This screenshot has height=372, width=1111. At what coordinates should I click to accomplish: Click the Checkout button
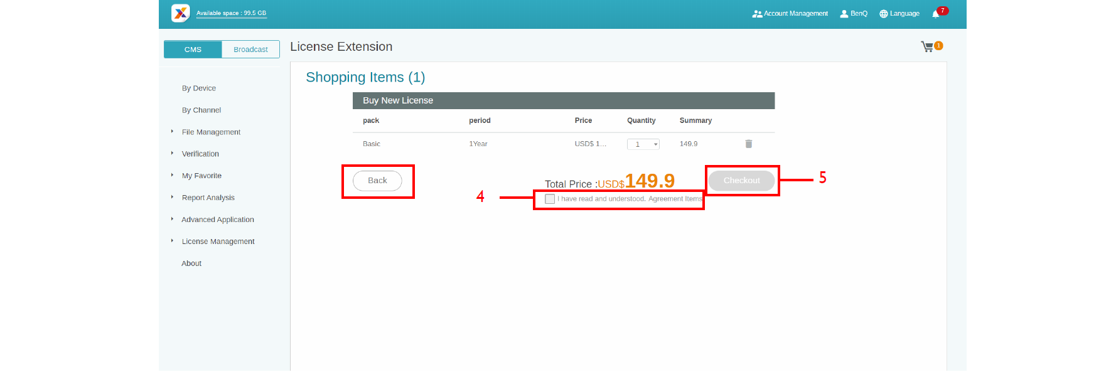point(741,181)
